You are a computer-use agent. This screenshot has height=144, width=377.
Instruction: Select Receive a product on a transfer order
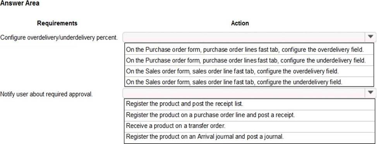250,126
